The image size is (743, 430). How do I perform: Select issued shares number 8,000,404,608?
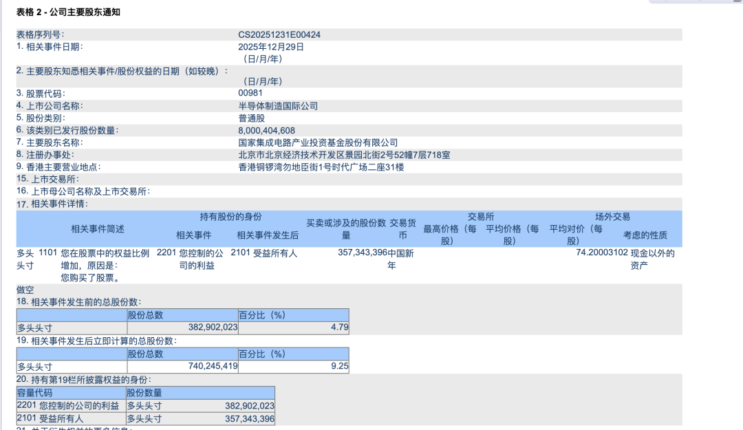pyautogui.click(x=266, y=130)
